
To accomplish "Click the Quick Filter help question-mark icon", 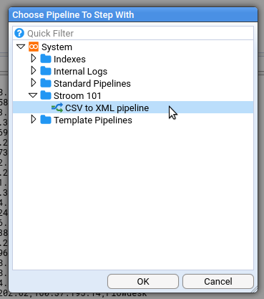I will (x=19, y=33).
